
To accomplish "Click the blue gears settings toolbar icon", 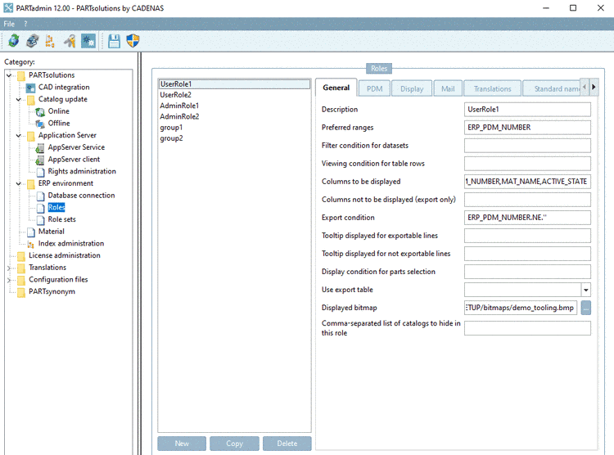I will [x=88, y=41].
